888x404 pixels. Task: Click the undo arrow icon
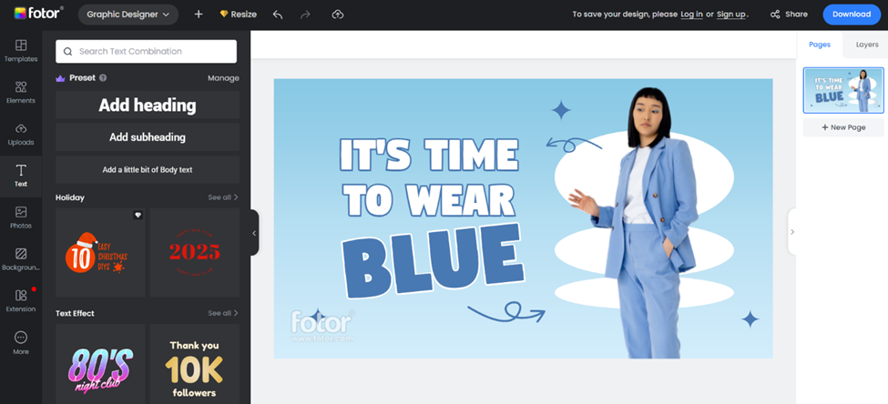[x=278, y=15]
